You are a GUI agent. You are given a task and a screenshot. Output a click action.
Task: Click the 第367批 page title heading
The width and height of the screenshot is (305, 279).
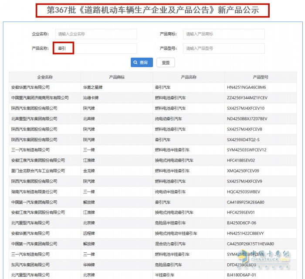152,10
